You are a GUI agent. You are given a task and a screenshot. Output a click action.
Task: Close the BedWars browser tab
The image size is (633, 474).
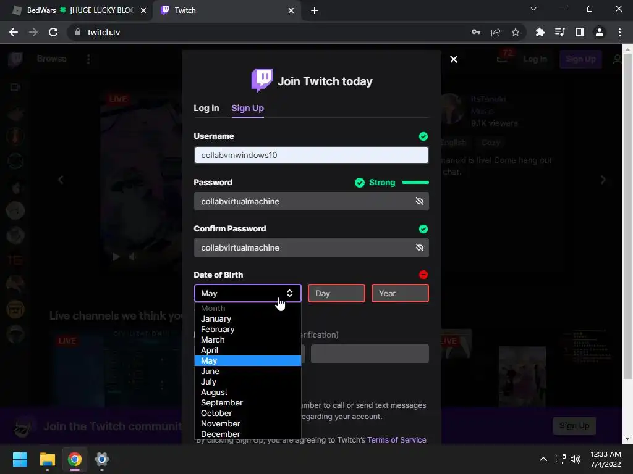143,10
